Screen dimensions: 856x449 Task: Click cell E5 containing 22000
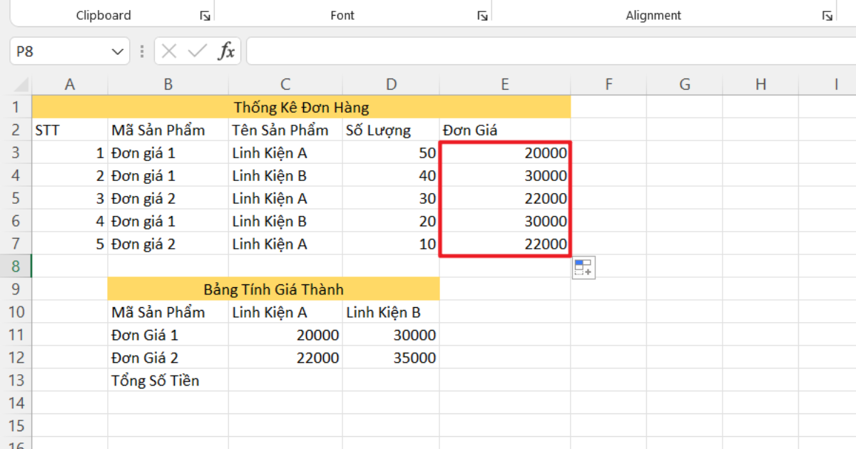(x=505, y=198)
